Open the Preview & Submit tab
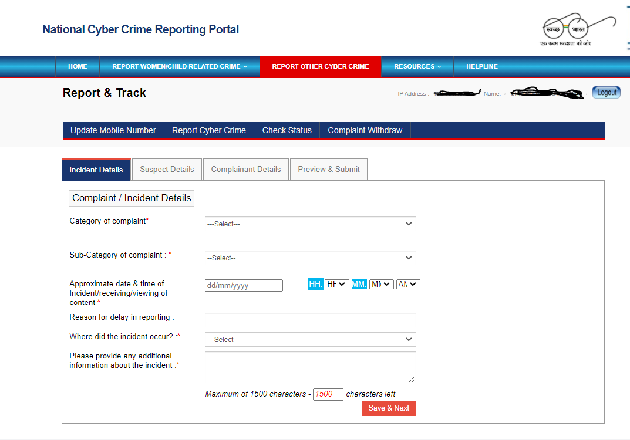 pyautogui.click(x=329, y=170)
